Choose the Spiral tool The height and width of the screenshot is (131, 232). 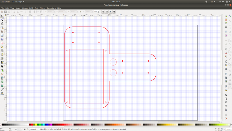pyautogui.click(x=2, y=51)
